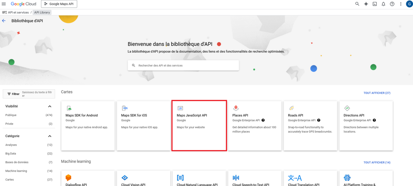413x186 pixels.
Task: Click the Dialogflow API cube icon
Action: point(68,178)
